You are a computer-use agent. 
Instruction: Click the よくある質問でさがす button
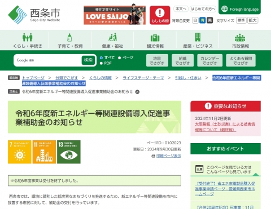(241, 60)
